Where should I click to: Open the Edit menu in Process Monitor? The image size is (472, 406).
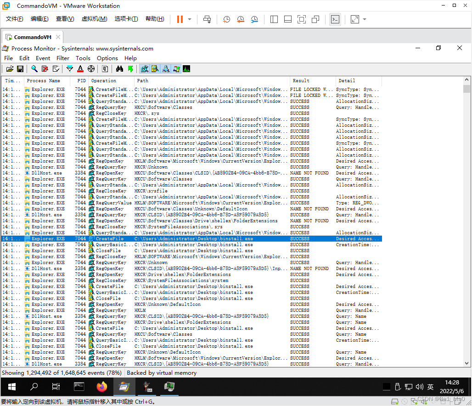pyautogui.click(x=24, y=58)
